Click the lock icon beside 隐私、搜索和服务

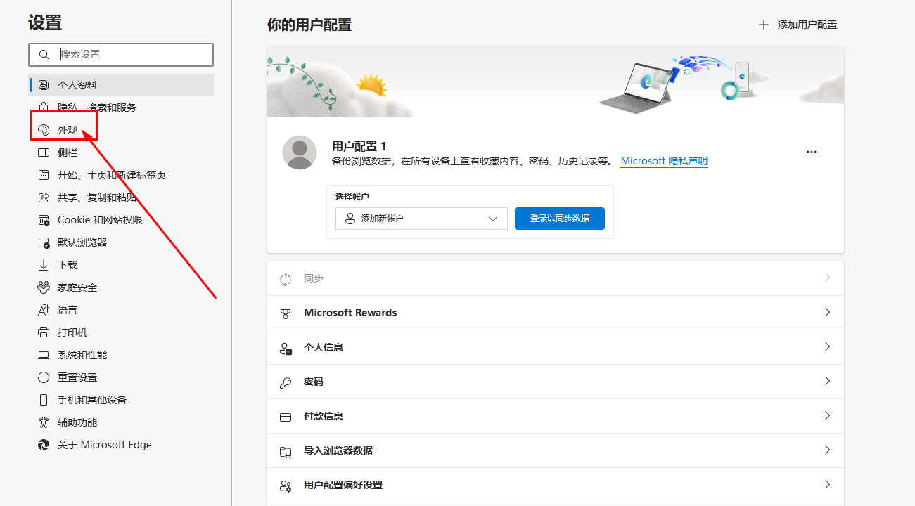(44, 108)
